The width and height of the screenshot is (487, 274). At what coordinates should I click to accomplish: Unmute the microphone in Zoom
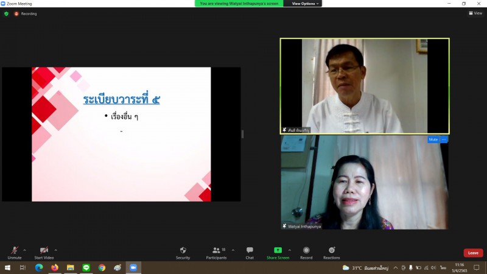14,253
